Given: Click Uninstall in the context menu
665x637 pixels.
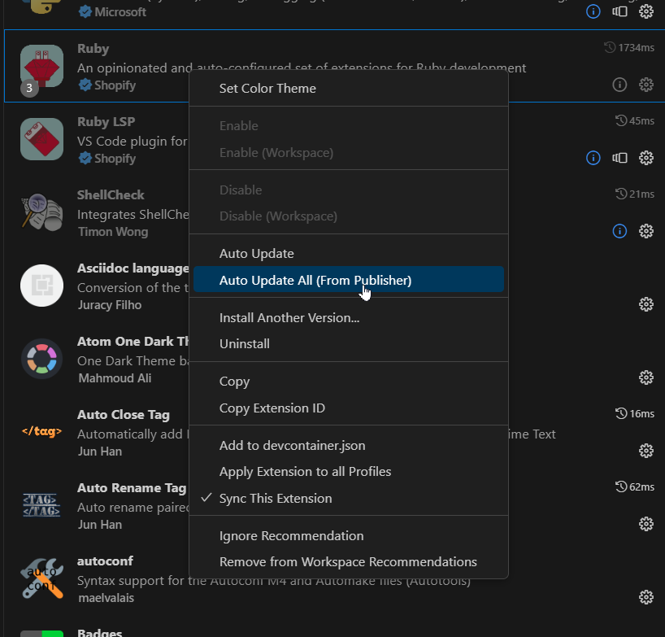Looking at the screenshot, I should point(244,344).
